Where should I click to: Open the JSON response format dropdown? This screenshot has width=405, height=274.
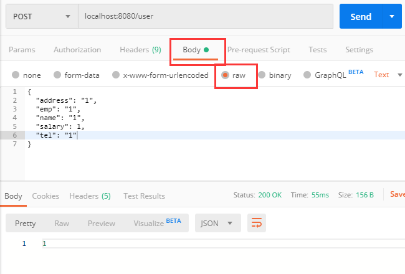217,223
